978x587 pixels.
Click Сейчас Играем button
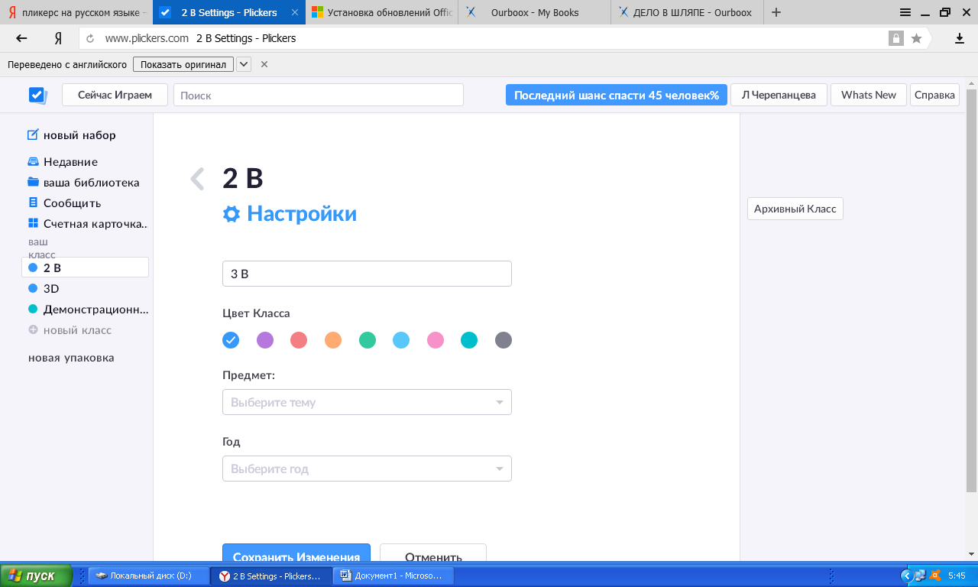point(115,95)
